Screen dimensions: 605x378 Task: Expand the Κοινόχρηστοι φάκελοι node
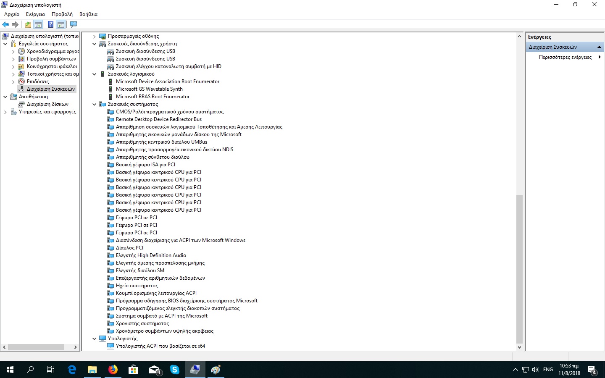pyautogui.click(x=13, y=66)
